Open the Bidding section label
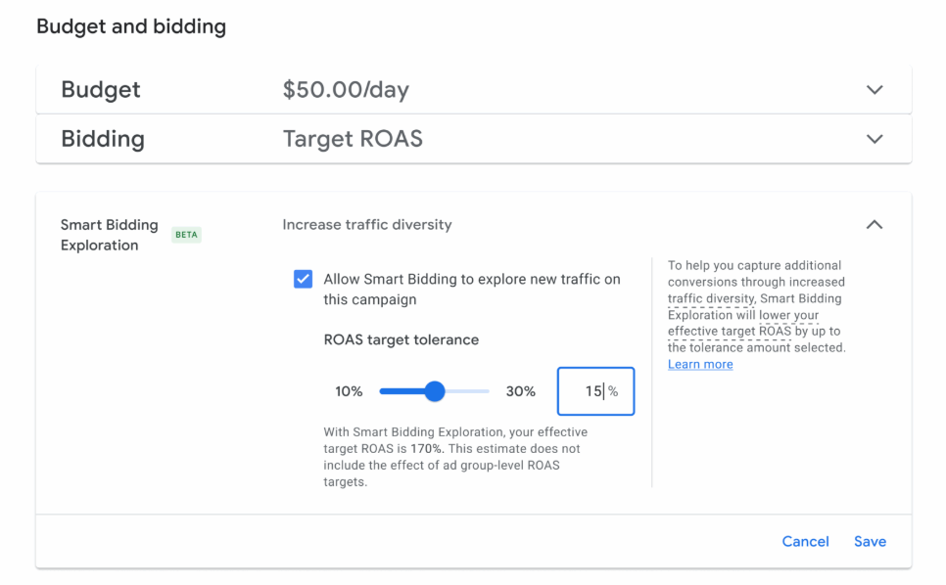946x585 pixels. tap(103, 139)
